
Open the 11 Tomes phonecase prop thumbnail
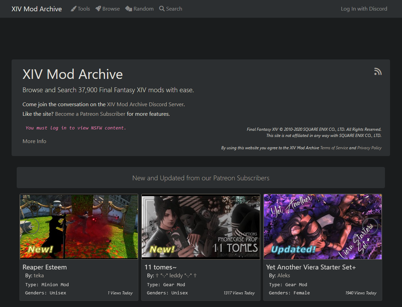pyautogui.click(x=201, y=227)
